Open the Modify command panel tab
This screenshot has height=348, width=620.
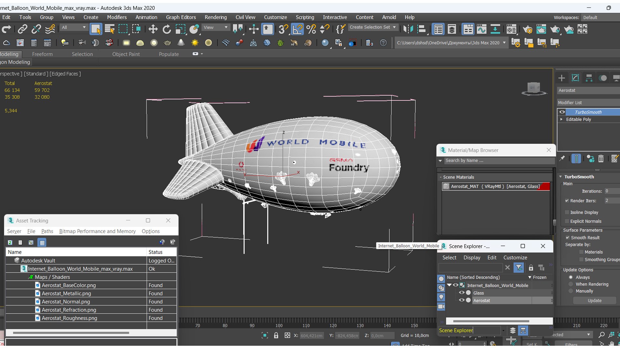575,78
